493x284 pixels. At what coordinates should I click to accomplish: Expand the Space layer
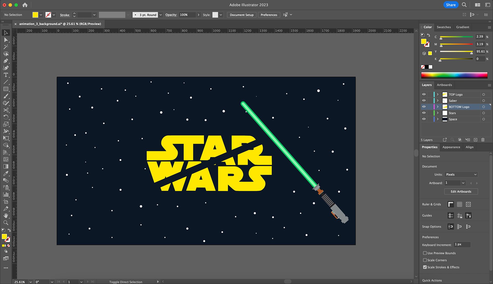[438, 119]
